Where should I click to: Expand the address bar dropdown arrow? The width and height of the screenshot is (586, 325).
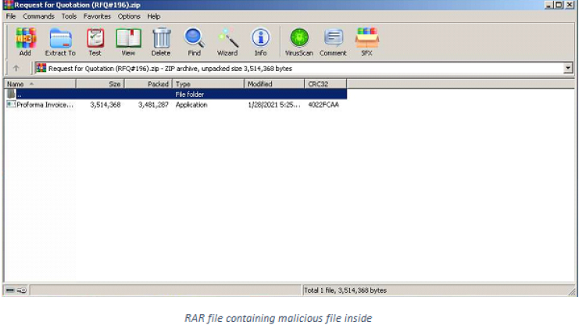coord(568,68)
